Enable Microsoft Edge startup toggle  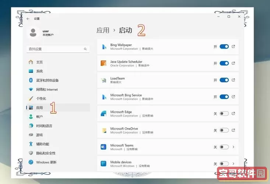(x=224, y=113)
